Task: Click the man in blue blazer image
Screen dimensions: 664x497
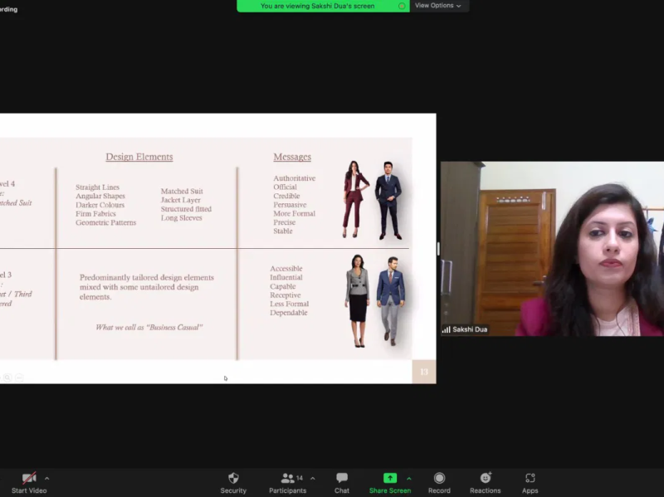Action: tap(391, 301)
